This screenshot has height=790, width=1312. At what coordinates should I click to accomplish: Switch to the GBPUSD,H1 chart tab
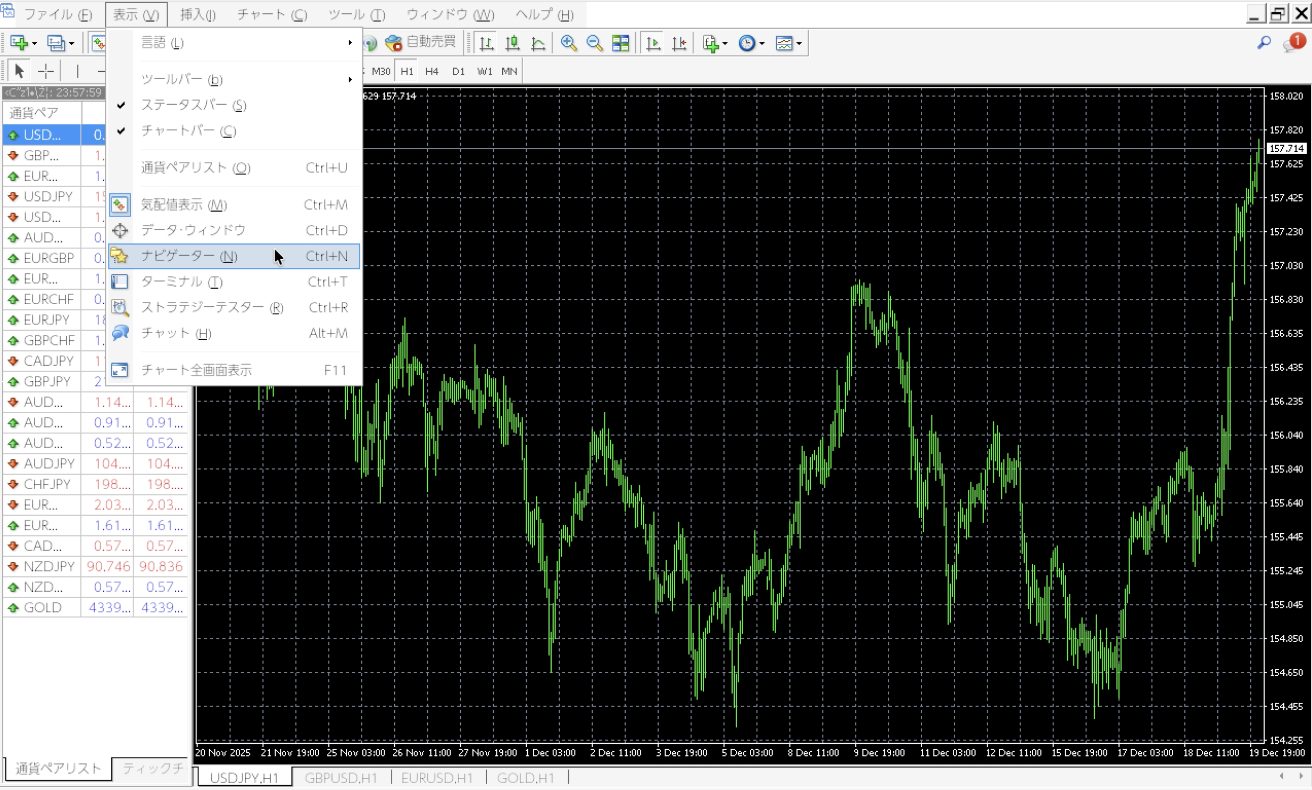341,778
